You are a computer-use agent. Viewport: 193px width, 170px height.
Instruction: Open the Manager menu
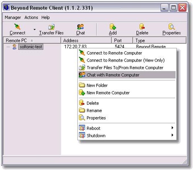point(13,18)
